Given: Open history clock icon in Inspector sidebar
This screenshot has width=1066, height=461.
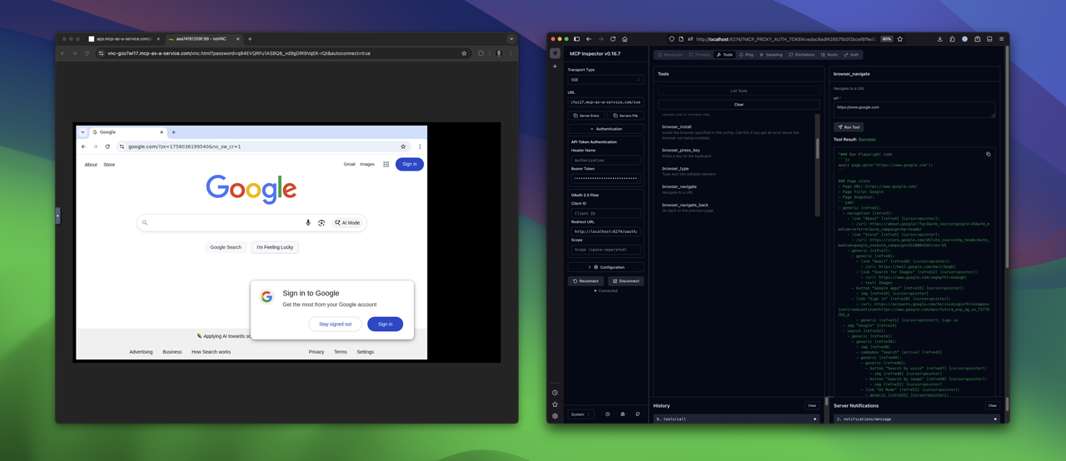Looking at the screenshot, I should [555, 393].
